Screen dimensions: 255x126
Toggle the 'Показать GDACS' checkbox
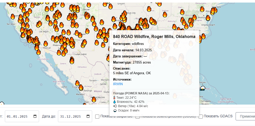[x=201, y=117]
